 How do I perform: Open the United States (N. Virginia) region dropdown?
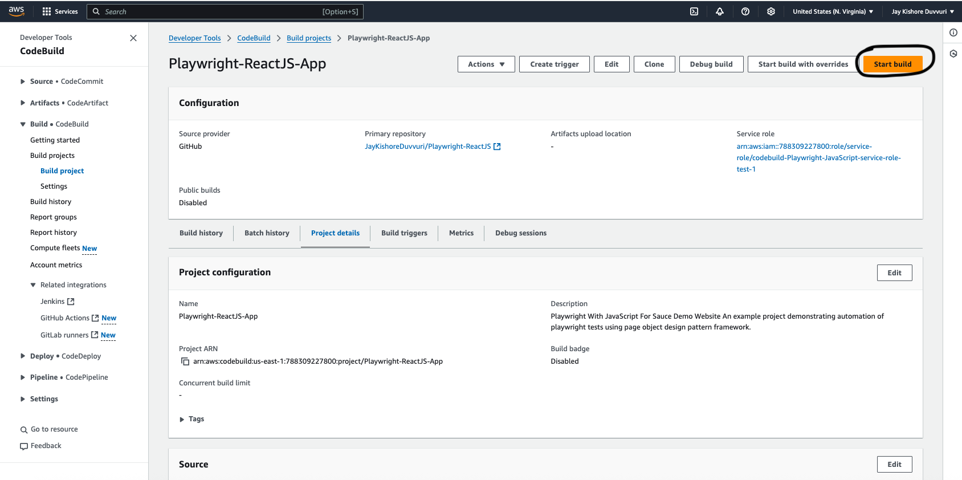click(x=833, y=11)
